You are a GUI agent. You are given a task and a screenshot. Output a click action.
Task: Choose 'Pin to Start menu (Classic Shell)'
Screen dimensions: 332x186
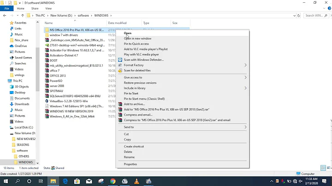coord(144,99)
